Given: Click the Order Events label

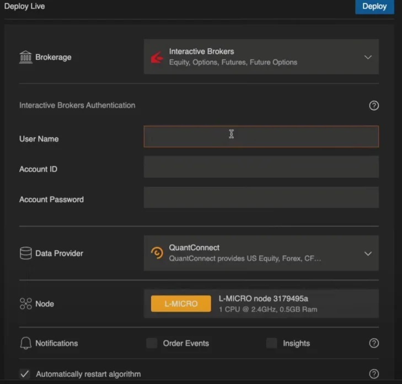Looking at the screenshot, I should (x=186, y=344).
